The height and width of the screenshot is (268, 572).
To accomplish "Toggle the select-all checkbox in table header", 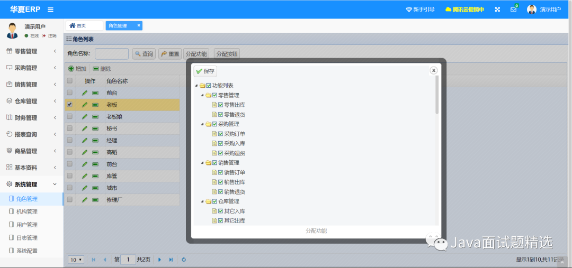I will [70, 80].
